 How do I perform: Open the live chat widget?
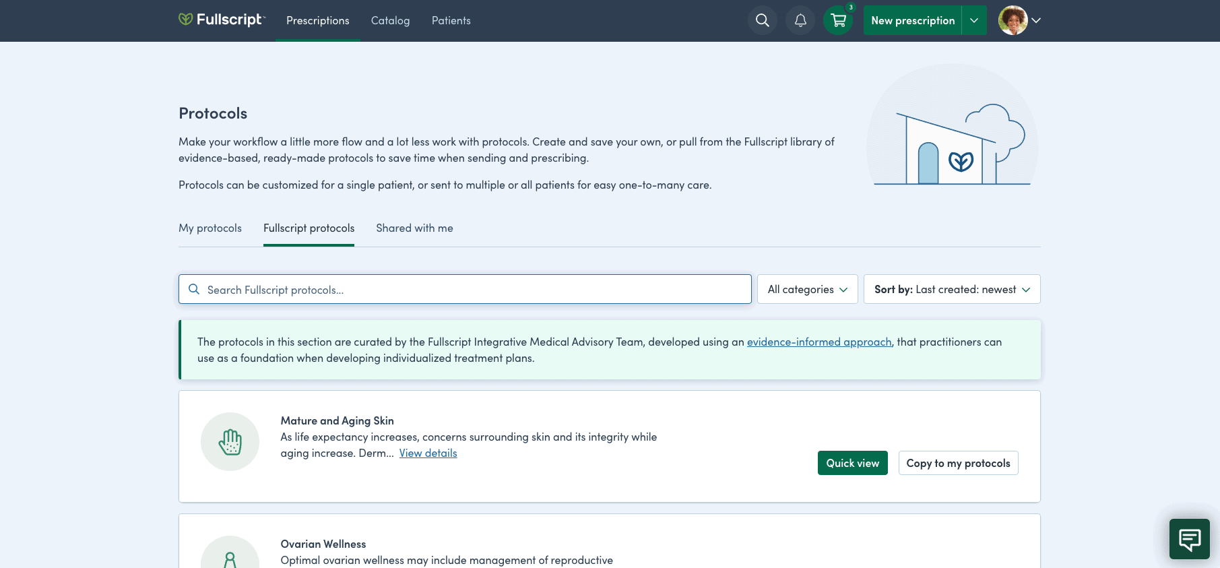tap(1190, 539)
